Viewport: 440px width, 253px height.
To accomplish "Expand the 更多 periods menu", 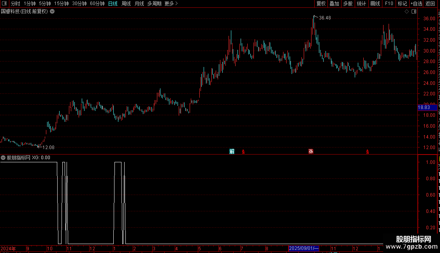I will coord(171,4).
